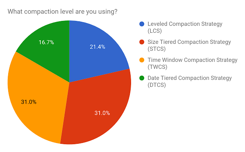Click the Time Window Compaction Strategy legend text
The image size is (245, 152).
(x=192, y=60)
